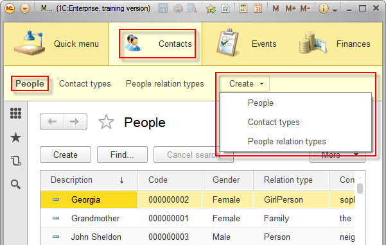Open Search magnifier icon in left sidebar

[x=15, y=184]
